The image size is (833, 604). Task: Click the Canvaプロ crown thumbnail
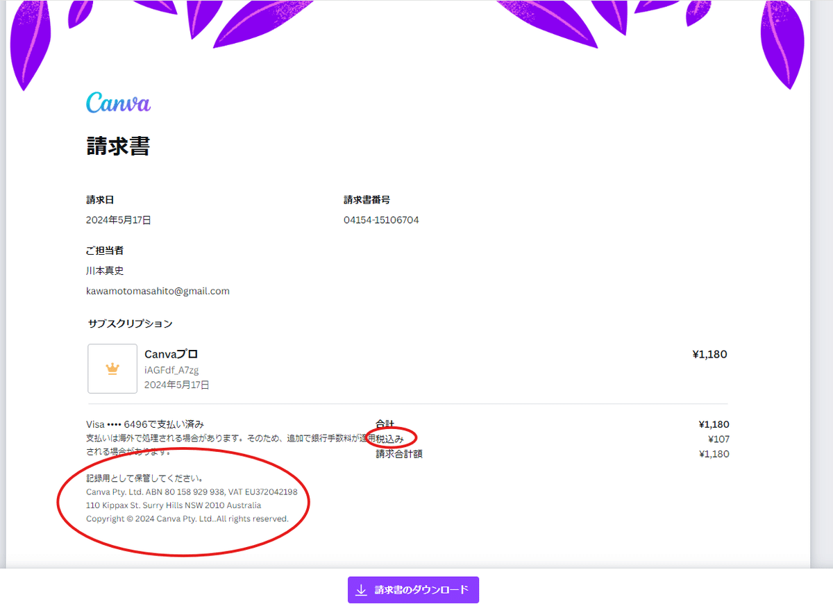pos(112,369)
